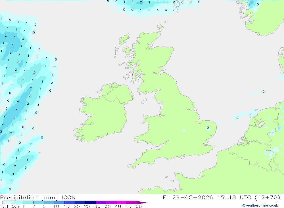Click the "0.1" legend scale label
The width and height of the screenshot is (284, 208).
click(5, 206)
